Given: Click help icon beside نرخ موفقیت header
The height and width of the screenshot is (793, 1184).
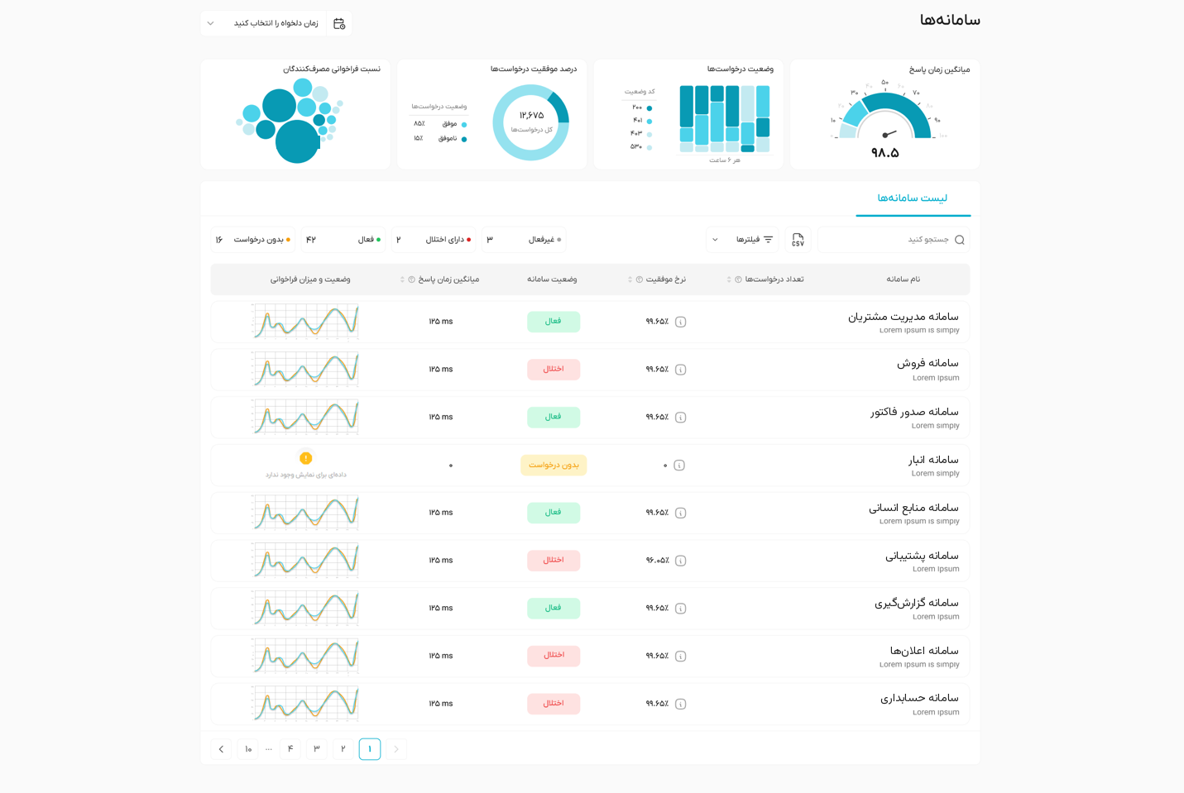Looking at the screenshot, I should (x=639, y=279).
